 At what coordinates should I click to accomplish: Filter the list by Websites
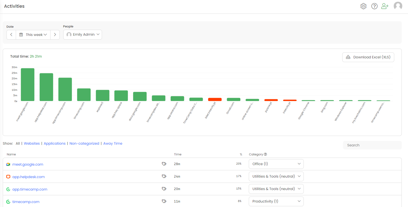click(32, 143)
